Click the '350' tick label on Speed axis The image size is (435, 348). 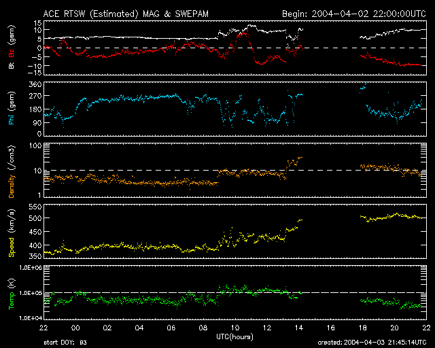point(35,256)
